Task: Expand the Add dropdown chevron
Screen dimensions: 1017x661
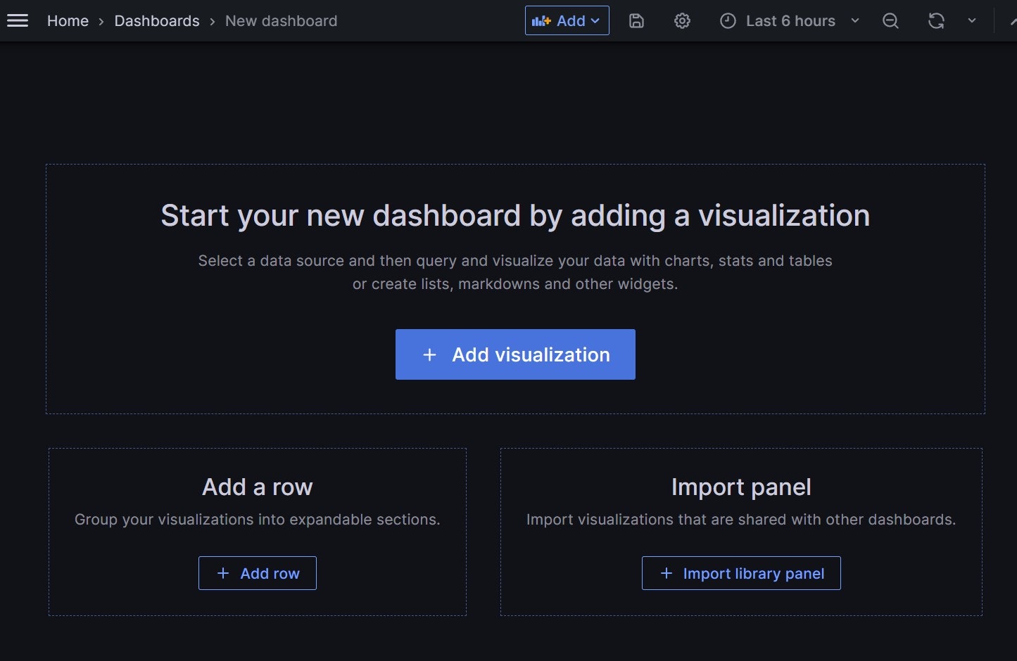Action: click(x=595, y=21)
